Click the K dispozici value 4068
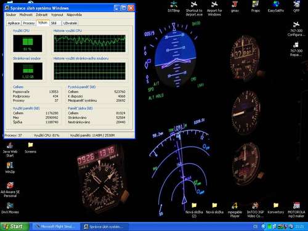 pos(121,96)
